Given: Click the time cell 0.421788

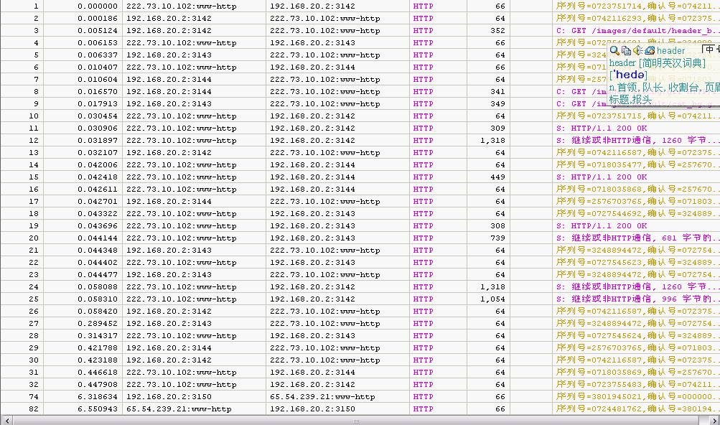Looking at the screenshot, I should [x=83, y=347].
